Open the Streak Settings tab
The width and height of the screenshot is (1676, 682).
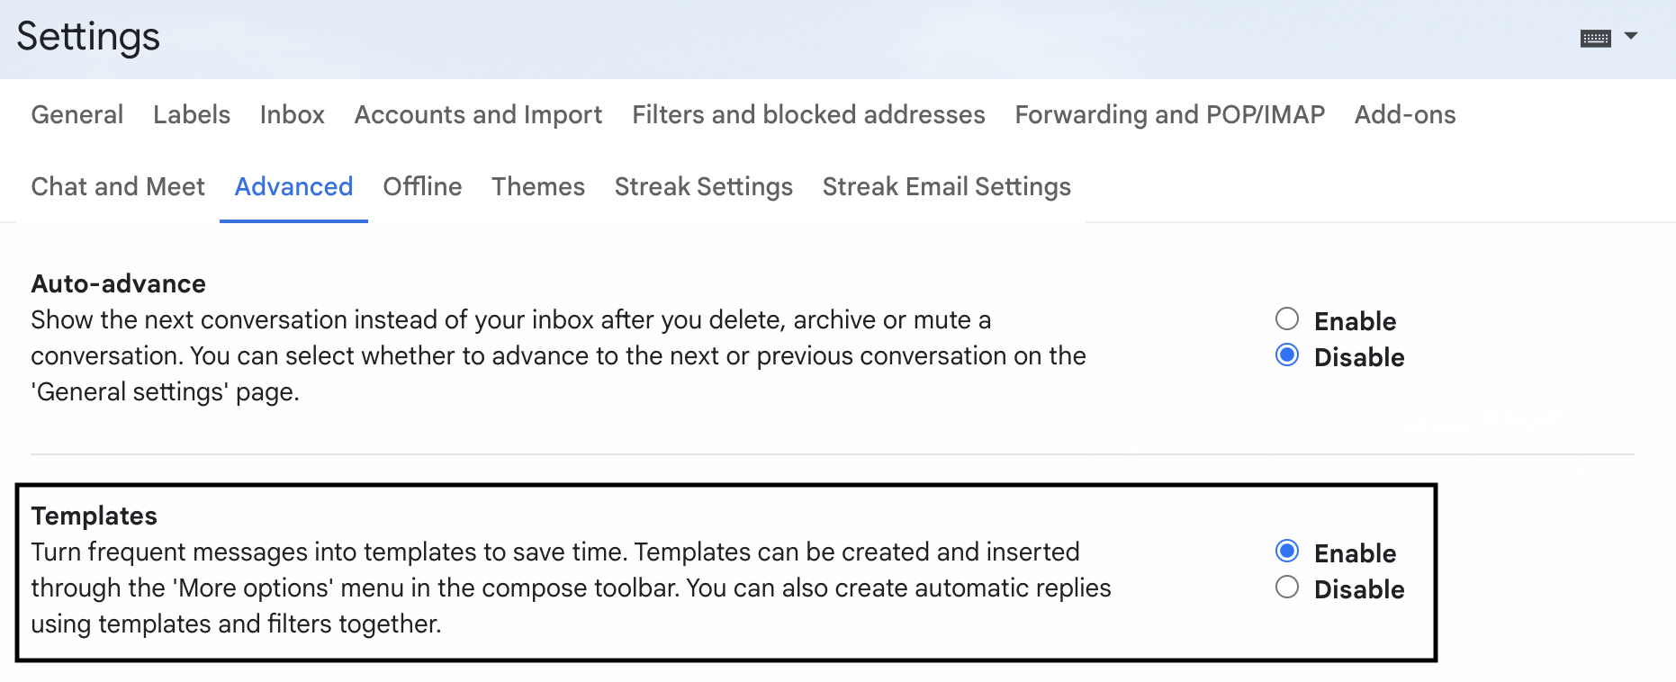704,186
